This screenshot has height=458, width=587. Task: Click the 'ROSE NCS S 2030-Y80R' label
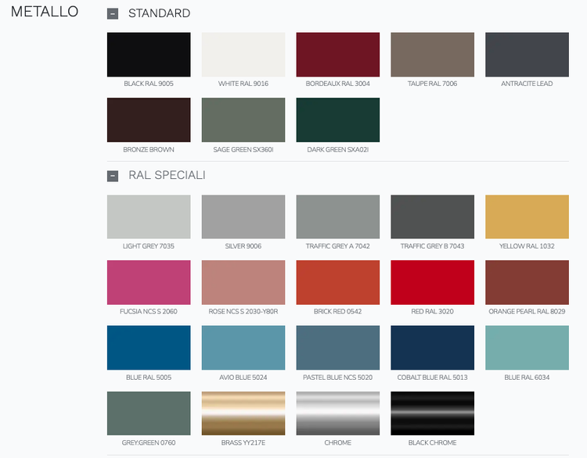(243, 311)
